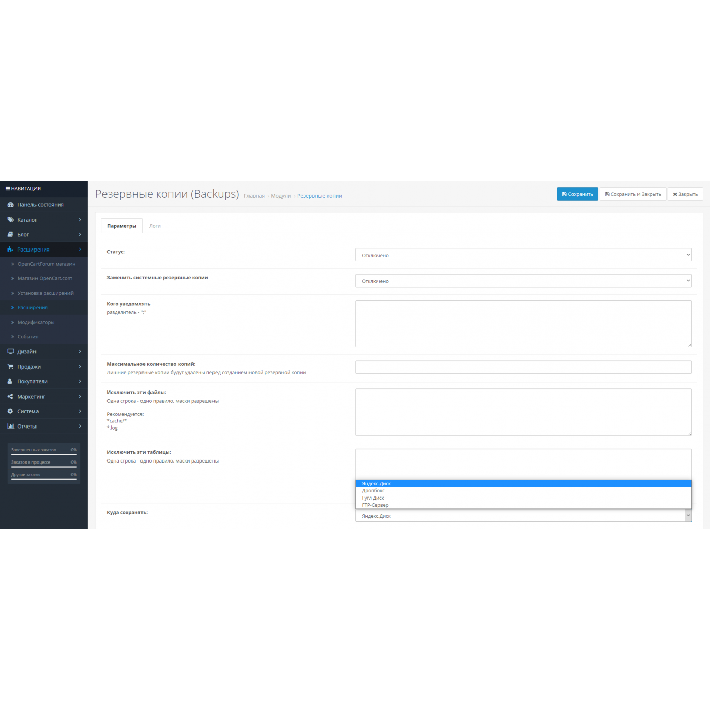Click the Завершенных заказов progress bar
710x710 pixels.
[44, 454]
